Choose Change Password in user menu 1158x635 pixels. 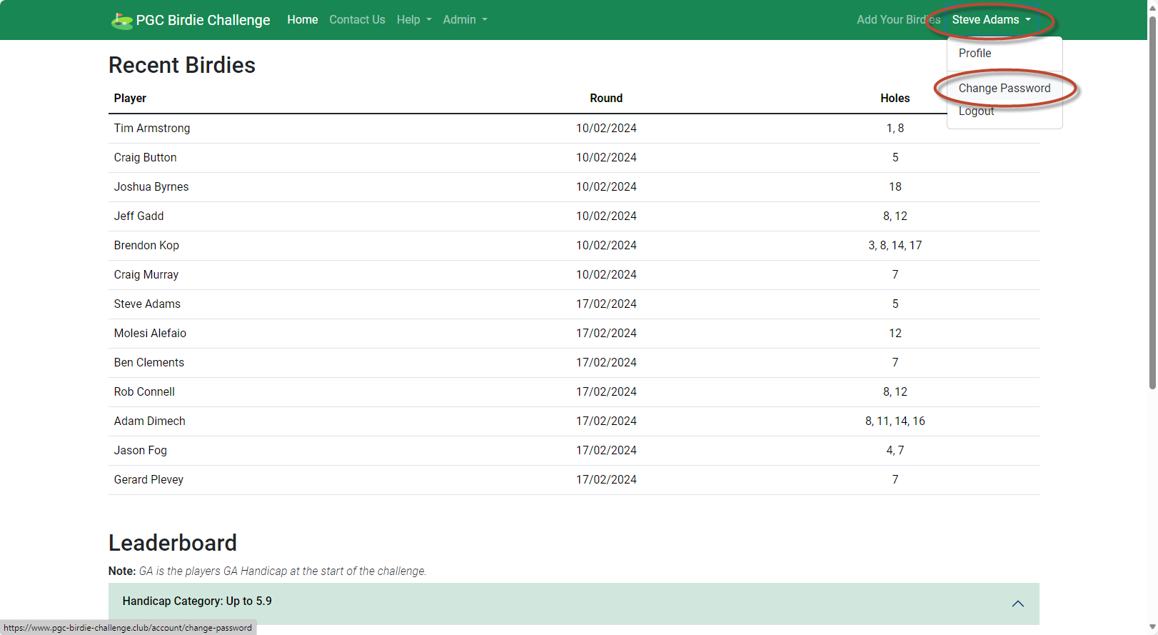[1004, 89]
